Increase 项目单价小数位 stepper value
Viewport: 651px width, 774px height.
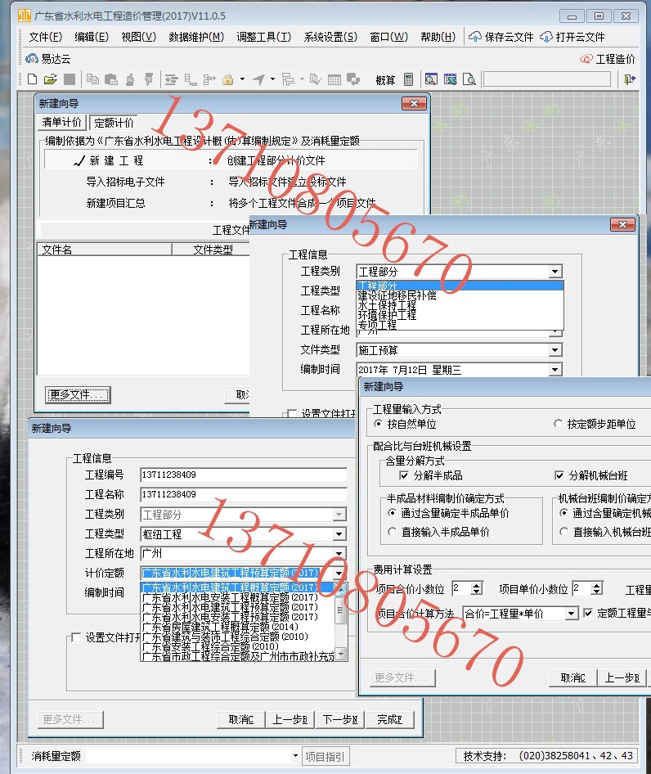(597, 585)
